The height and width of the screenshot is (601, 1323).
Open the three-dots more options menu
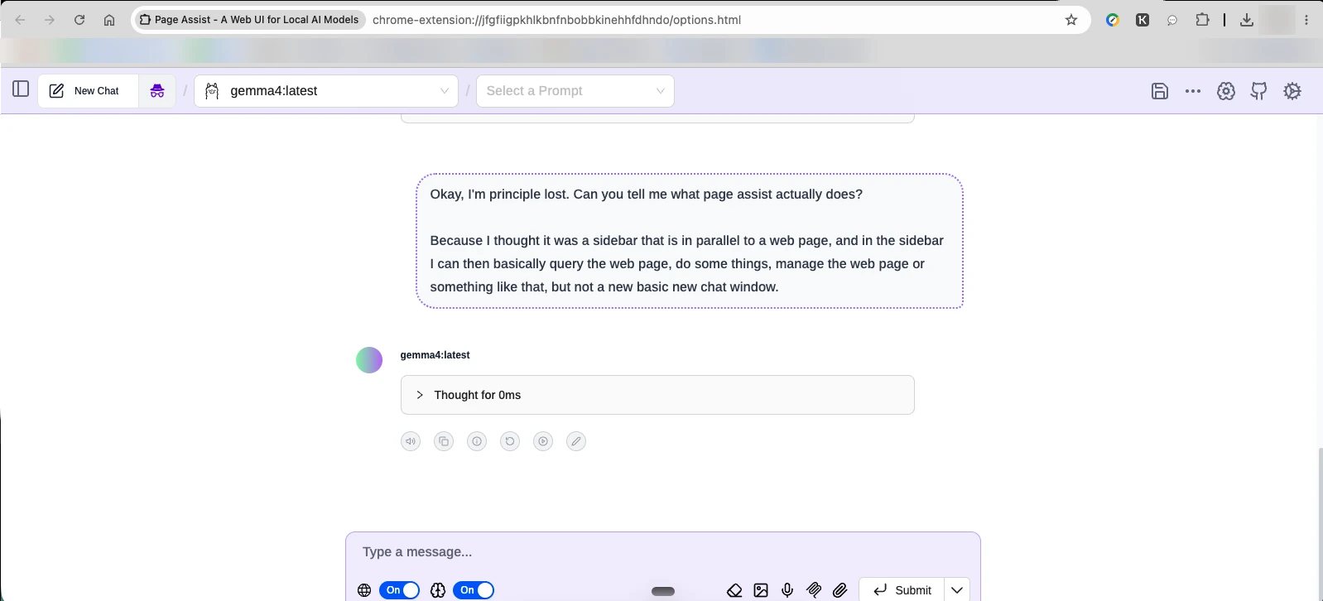click(x=1193, y=91)
